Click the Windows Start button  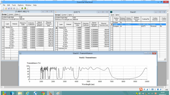pyautogui.click(x=4, y=93)
